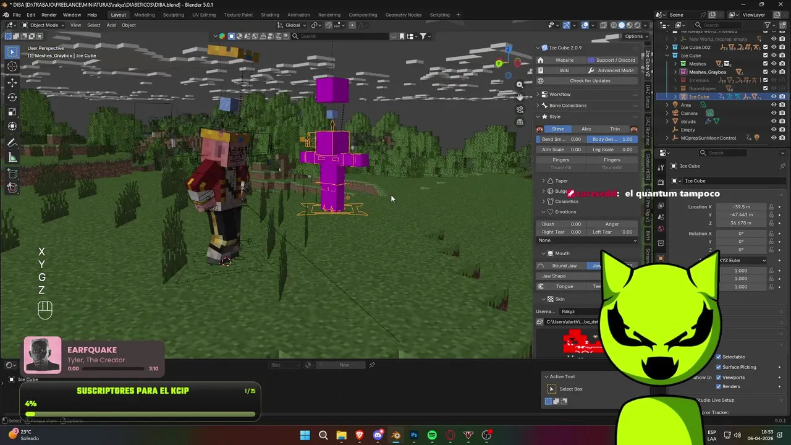Uncheck the Meshes collection checkbox
The width and height of the screenshot is (791, 445).
(x=766, y=64)
